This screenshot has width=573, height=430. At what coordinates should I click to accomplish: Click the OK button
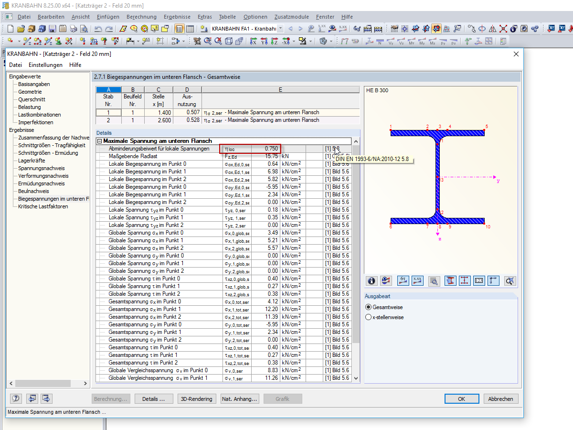(x=461, y=399)
